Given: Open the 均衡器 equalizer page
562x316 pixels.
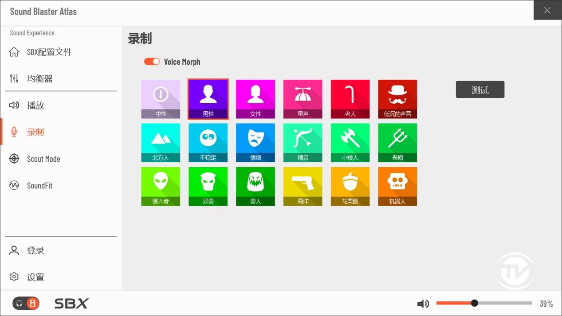Looking at the screenshot, I should pyautogui.click(x=61, y=78).
